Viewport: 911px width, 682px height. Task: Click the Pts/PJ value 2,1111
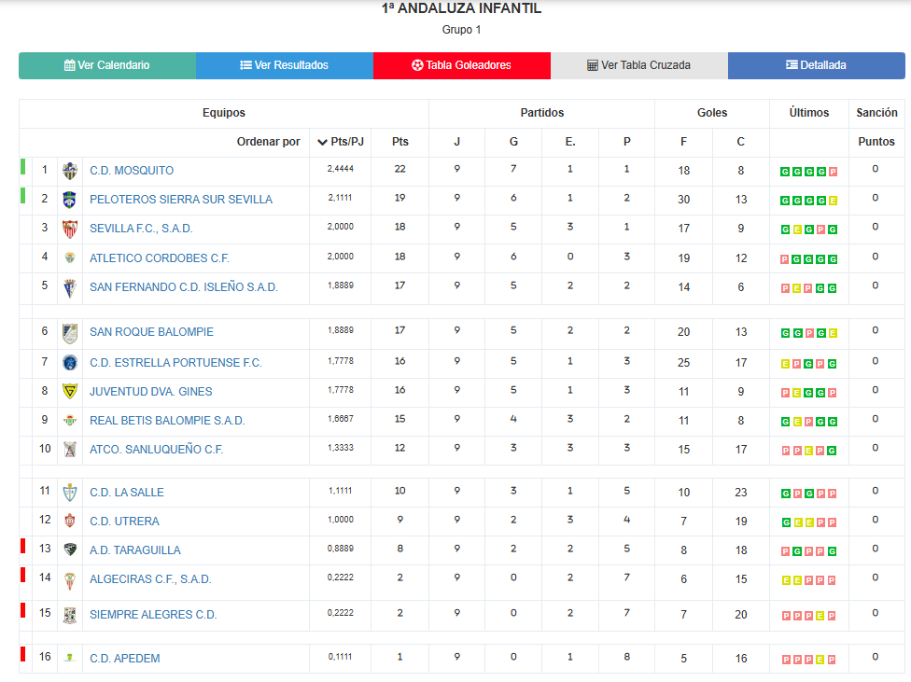click(340, 198)
